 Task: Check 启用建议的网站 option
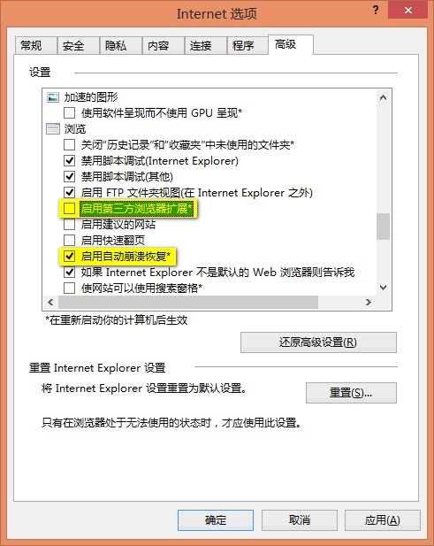tap(69, 224)
